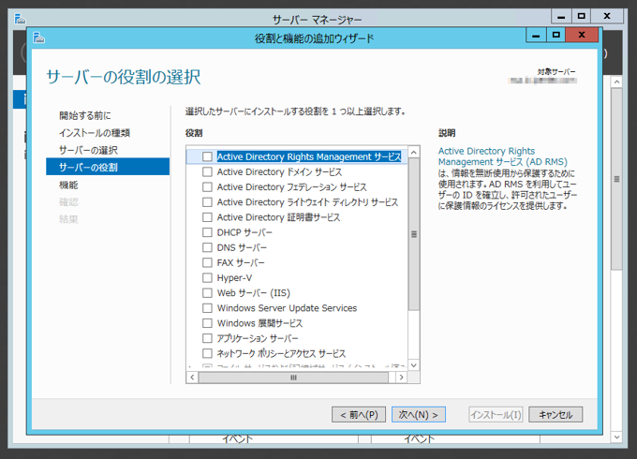637x459 pixels.
Task: Select Hyper-V role text row
Action: click(234, 278)
